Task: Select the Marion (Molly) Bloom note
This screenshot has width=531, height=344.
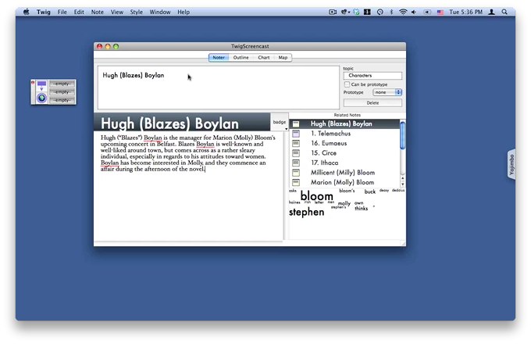Action: click(344, 182)
